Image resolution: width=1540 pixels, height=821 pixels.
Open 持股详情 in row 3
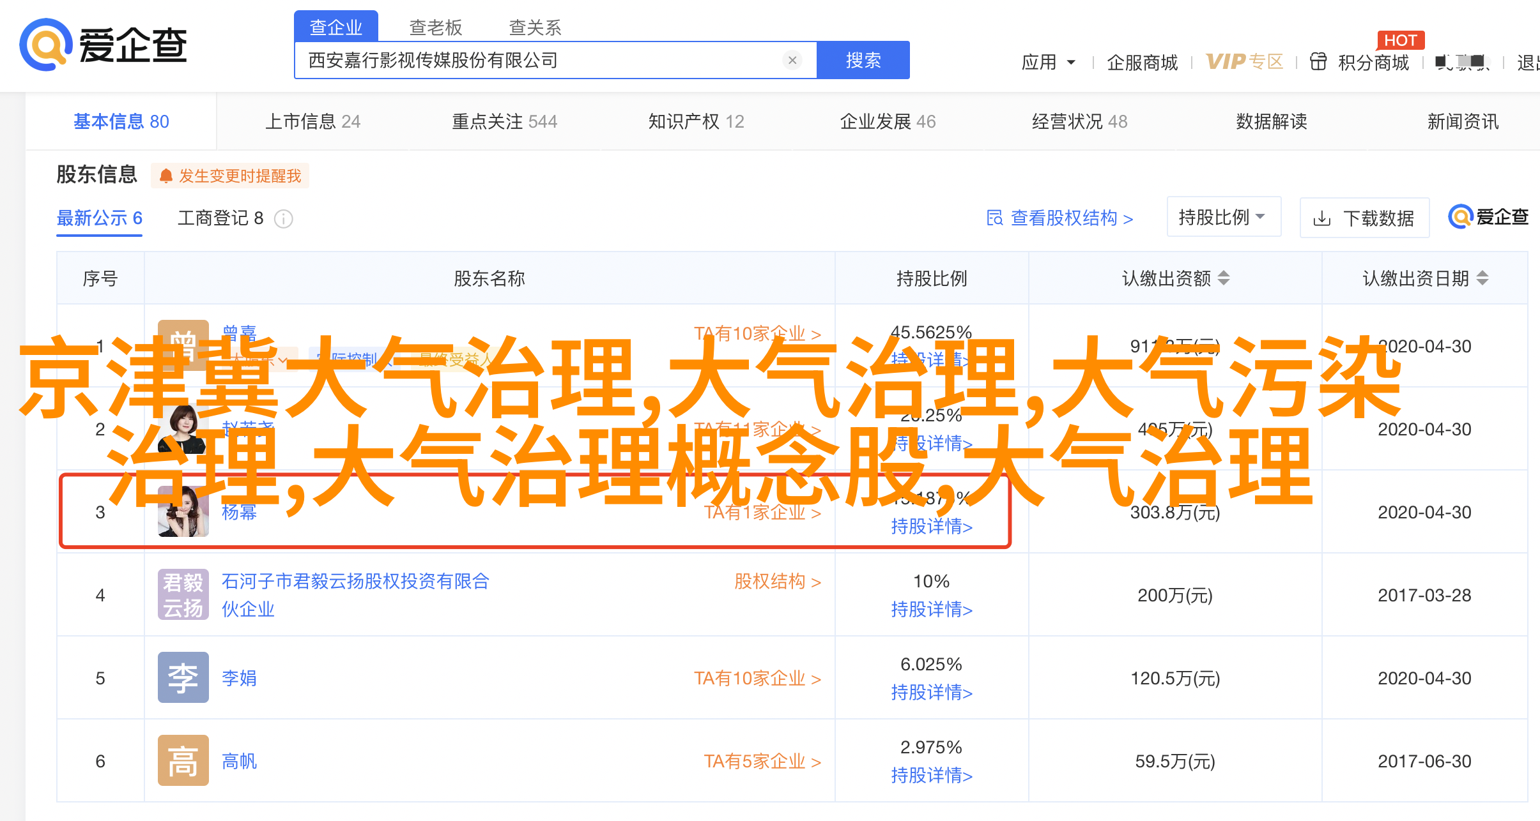(x=932, y=526)
